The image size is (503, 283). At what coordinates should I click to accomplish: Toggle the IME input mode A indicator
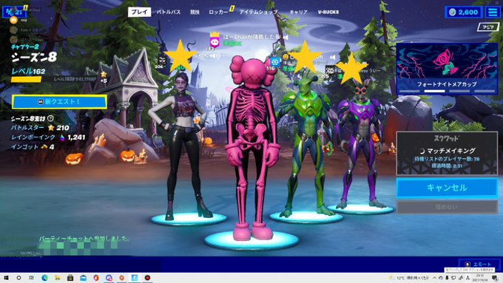point(467,278)
